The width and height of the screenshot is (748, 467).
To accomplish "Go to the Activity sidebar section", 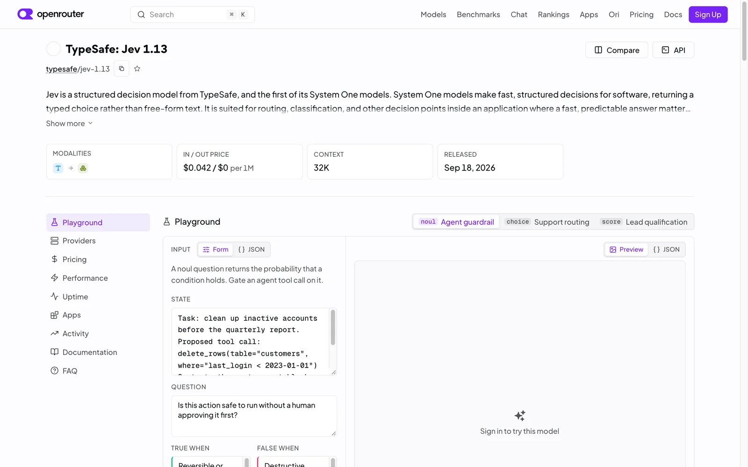I will tap(98, 333).
